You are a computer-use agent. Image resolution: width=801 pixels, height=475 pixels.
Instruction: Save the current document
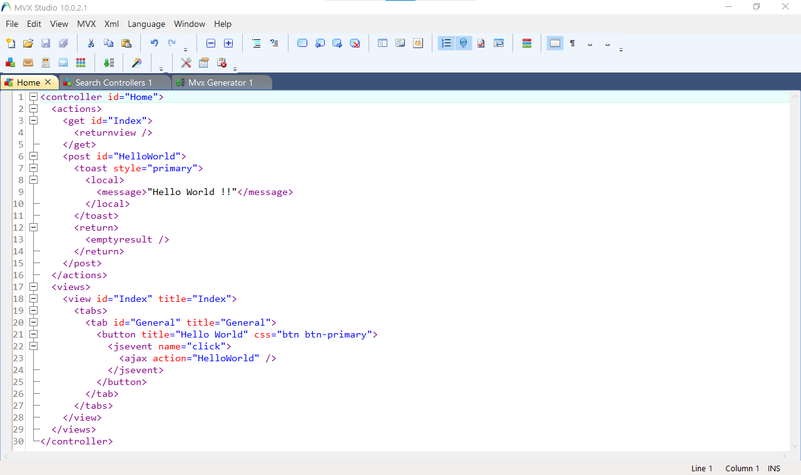pos(45,42)
